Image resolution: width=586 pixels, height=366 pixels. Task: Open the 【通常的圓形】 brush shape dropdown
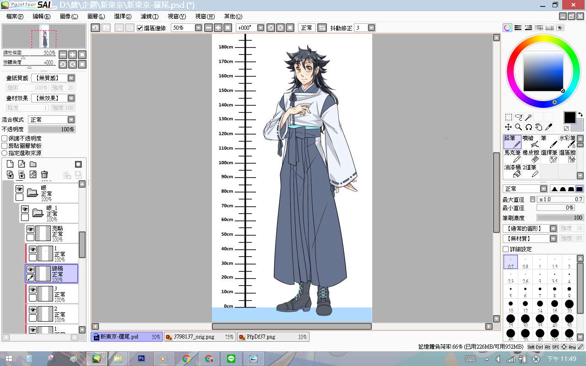[553, 228]
